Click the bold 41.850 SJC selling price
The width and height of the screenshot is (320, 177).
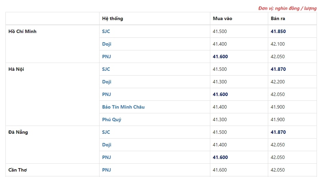[x=278, y=31]
